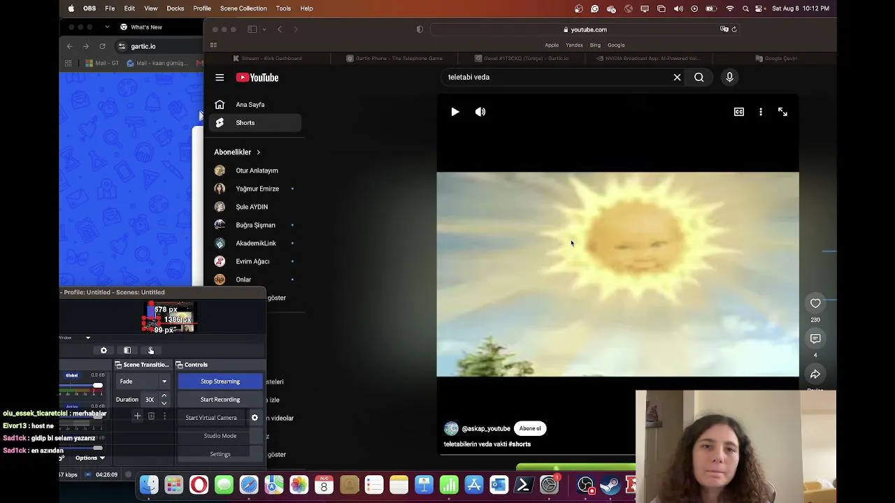Open virtual camera settings gear in OBS
The height and width of the screenshot is (503, 895).
(x=255, y=418)
